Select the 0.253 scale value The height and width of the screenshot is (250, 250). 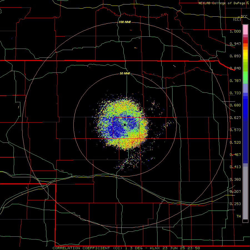tap(235, 204)
